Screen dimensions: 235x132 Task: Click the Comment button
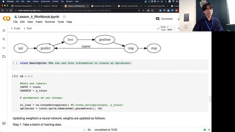[164, 19]
